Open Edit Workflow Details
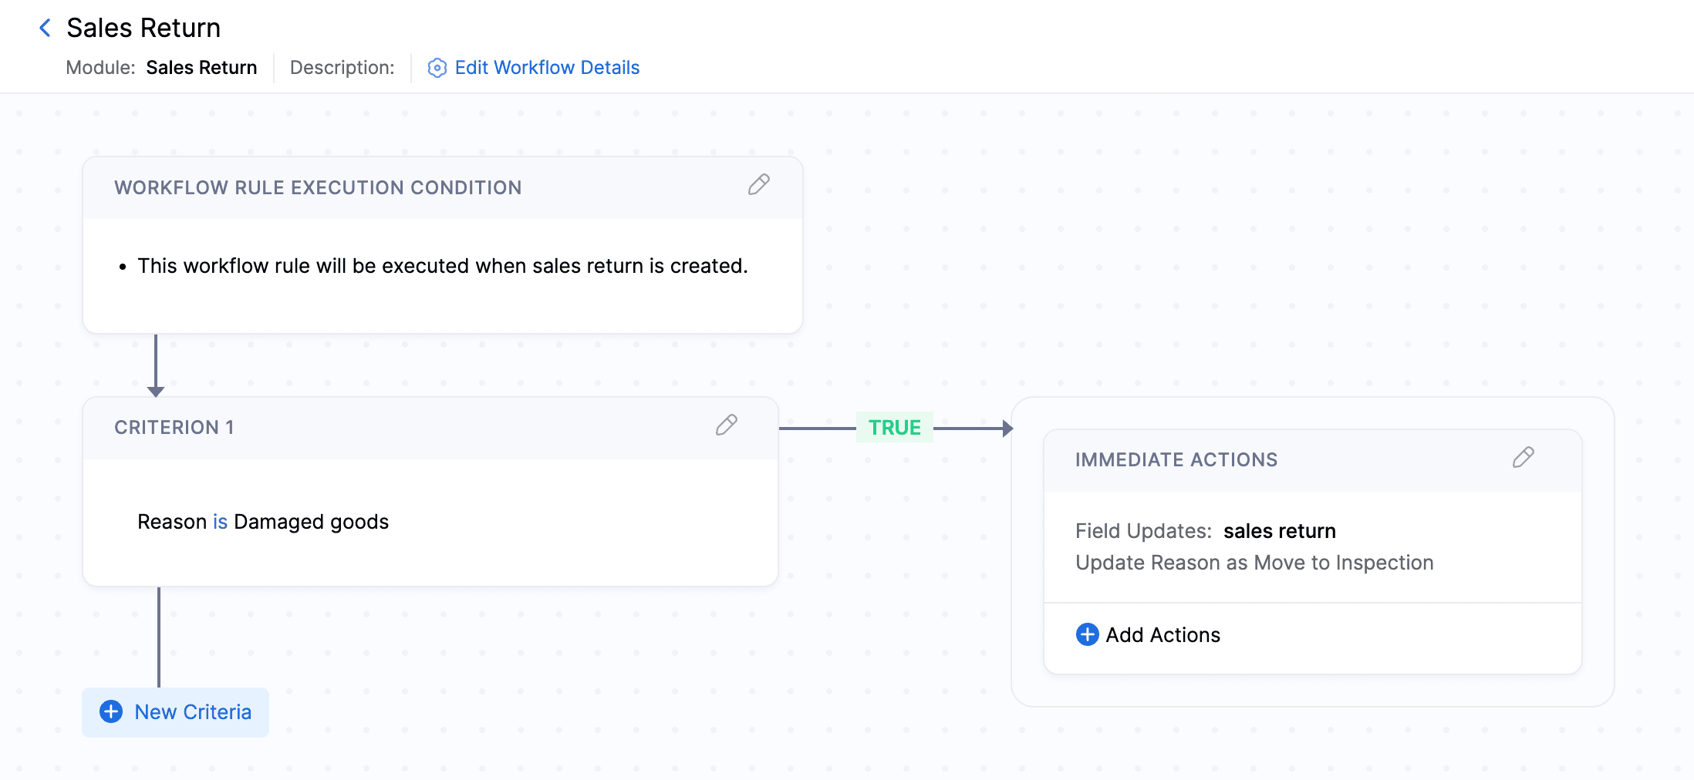Viewport: 1694px width, 780px height. (x=547, y=68)
